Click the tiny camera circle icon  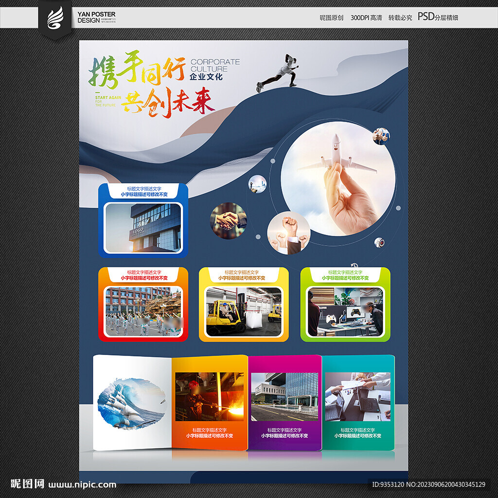pyautogui.click(x=379, y=242)
